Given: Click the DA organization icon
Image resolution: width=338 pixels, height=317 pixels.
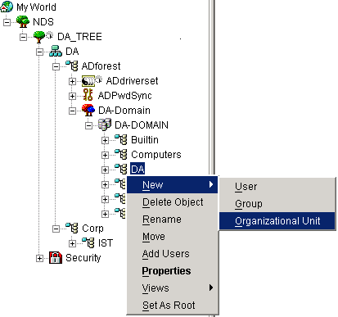Looking at the screenshot, I should [56, 52].
